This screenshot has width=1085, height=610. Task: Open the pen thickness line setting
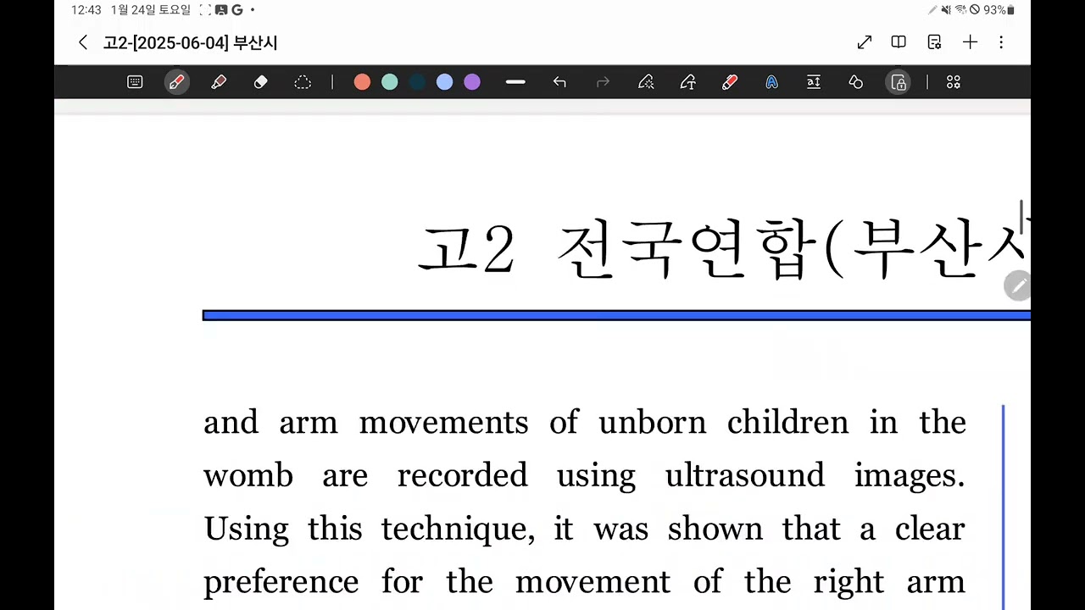pos(515,82)
